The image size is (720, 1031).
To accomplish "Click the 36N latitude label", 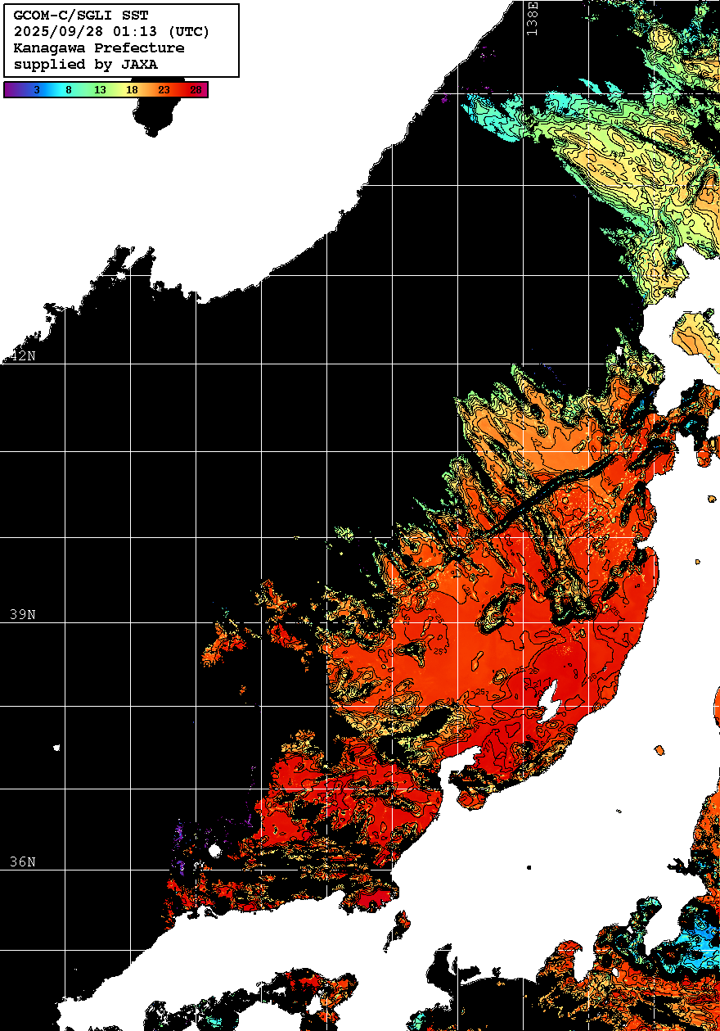I will pyautogui.click(x=23, y=862).
